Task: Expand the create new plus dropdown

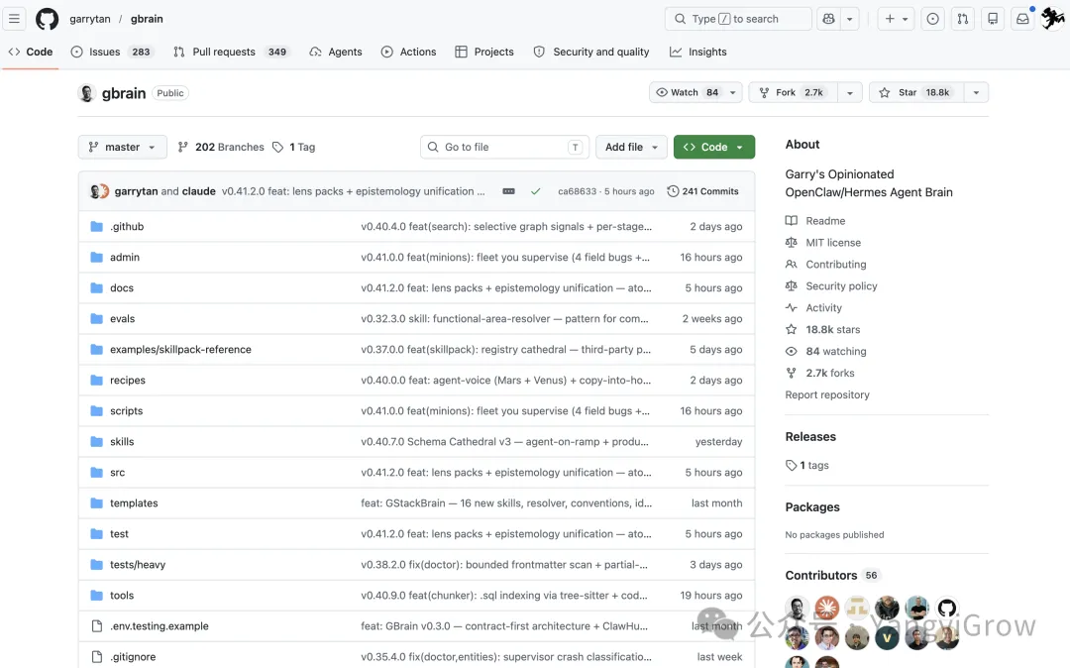Action: click(x=896, y=19)
